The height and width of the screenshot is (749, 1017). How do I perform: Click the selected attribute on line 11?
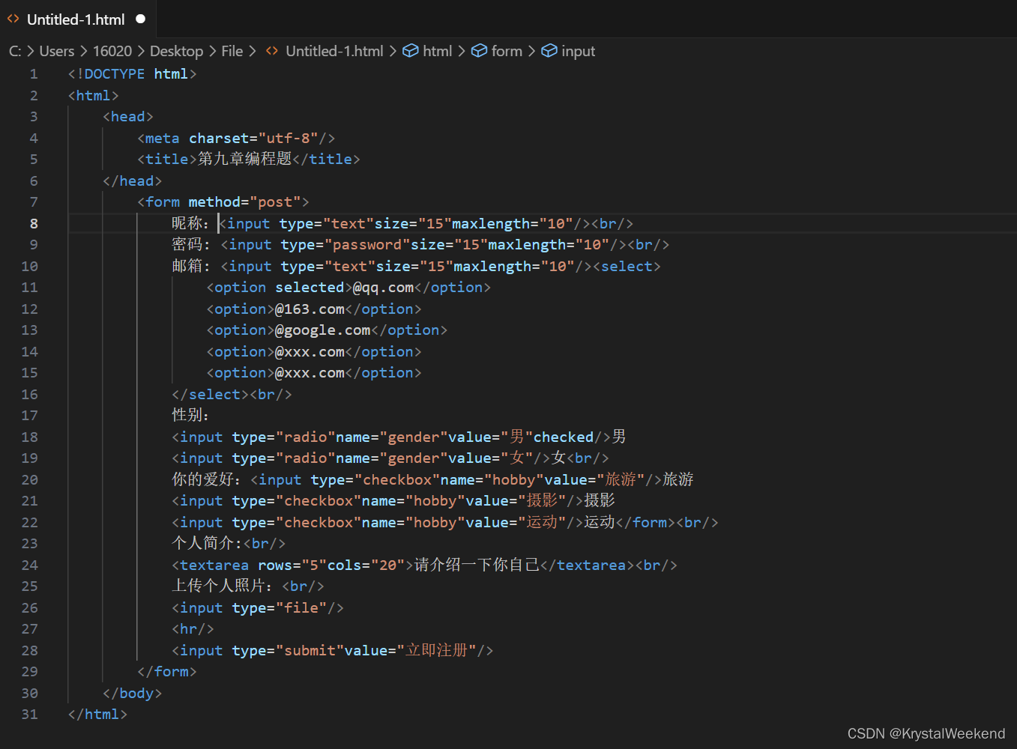[310, 288]
